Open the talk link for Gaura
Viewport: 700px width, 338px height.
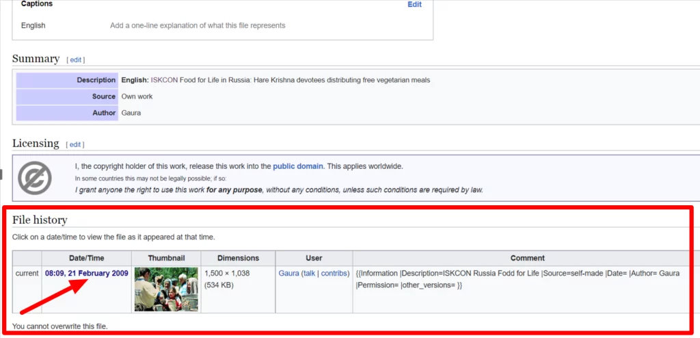(310, 274)
